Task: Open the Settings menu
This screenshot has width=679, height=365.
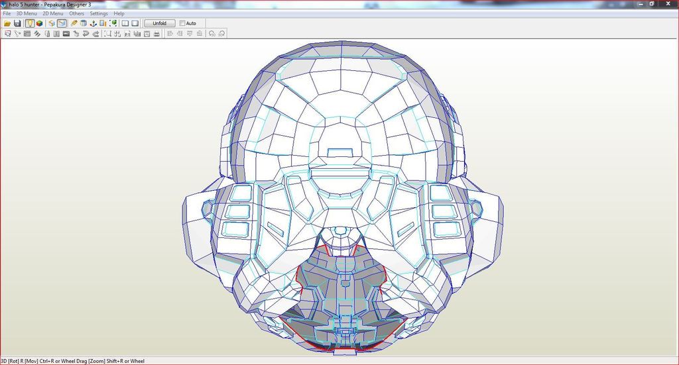Action: (x=99, y=13)
